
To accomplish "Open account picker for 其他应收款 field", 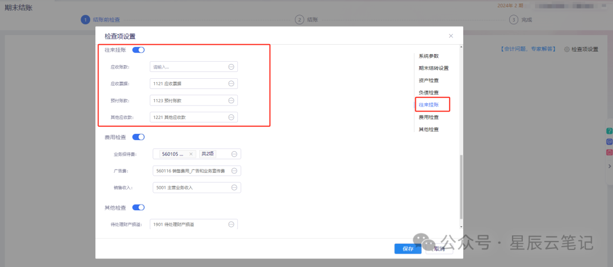I will (231, 117).
